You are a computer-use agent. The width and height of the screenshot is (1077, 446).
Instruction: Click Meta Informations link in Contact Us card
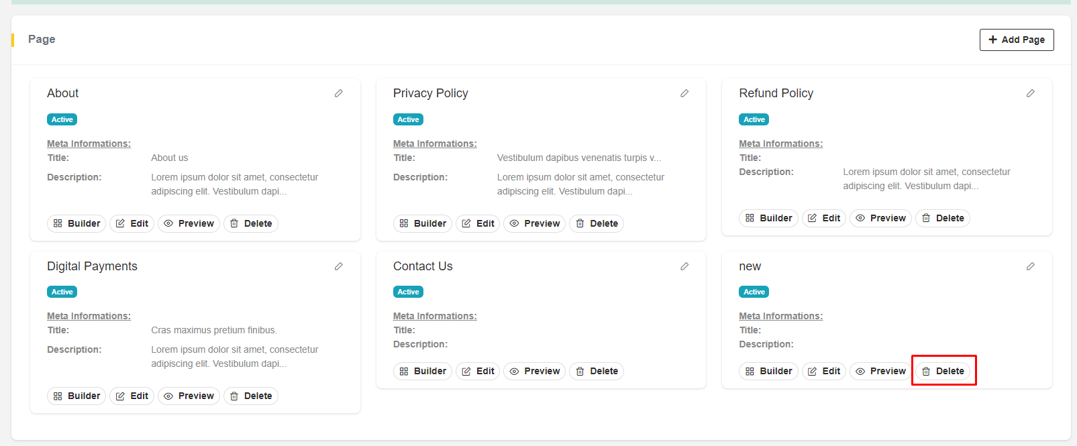435,316
